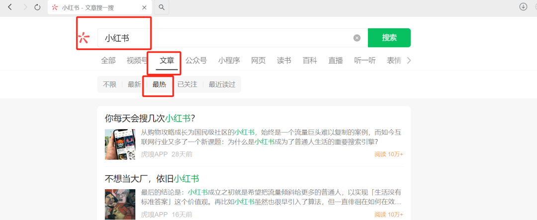The image size is (537, 220).
Task: Click the phone thumbnail of first article
Action: (x=120, y=145)
